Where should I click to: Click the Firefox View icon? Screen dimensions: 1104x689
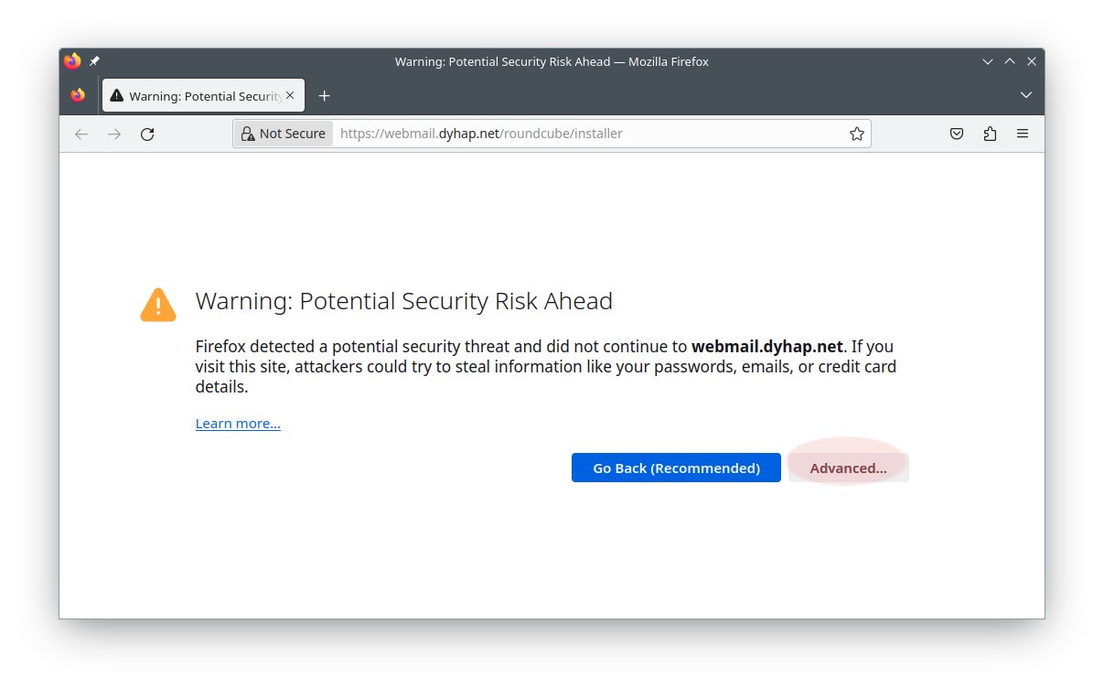pyautogui.click(x=78, y=95)
